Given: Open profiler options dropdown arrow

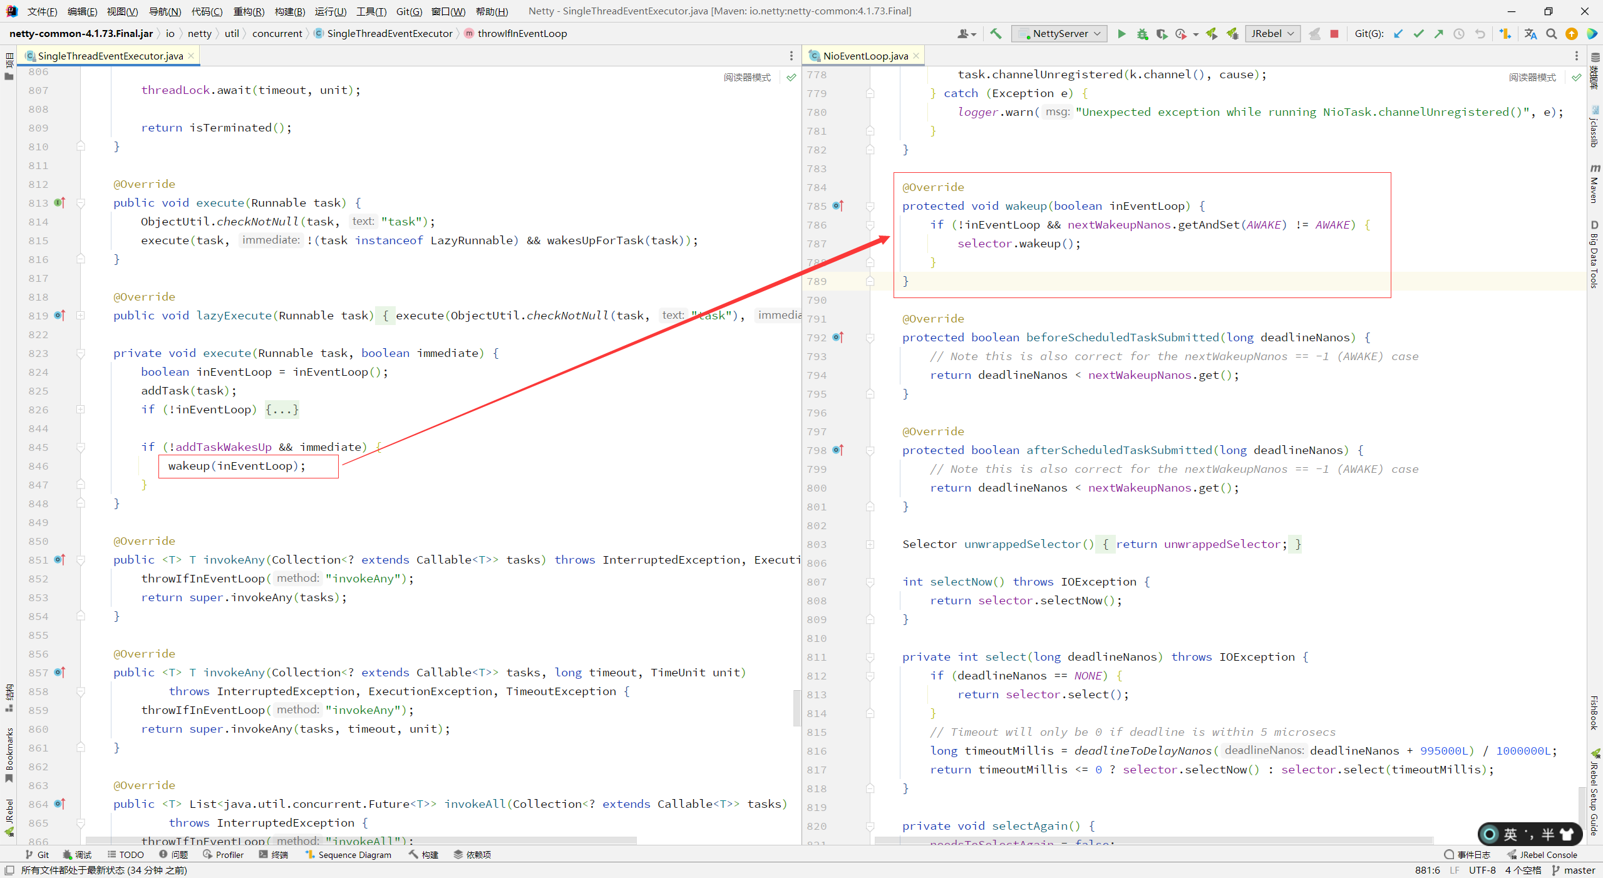Looking at the screenshot, I should point(1195,34).
